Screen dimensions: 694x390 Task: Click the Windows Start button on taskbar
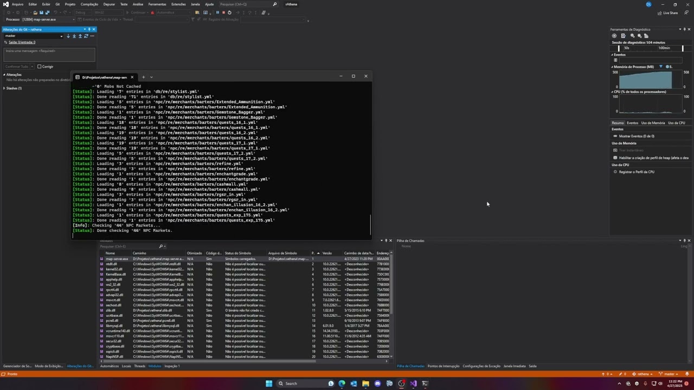point(269,383)
